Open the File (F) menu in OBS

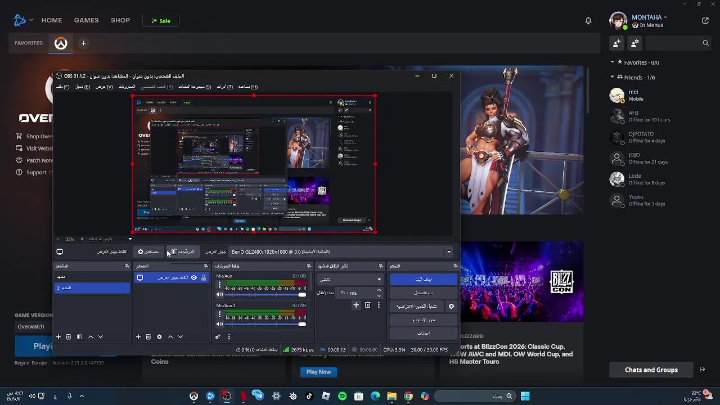click(62, 87)
